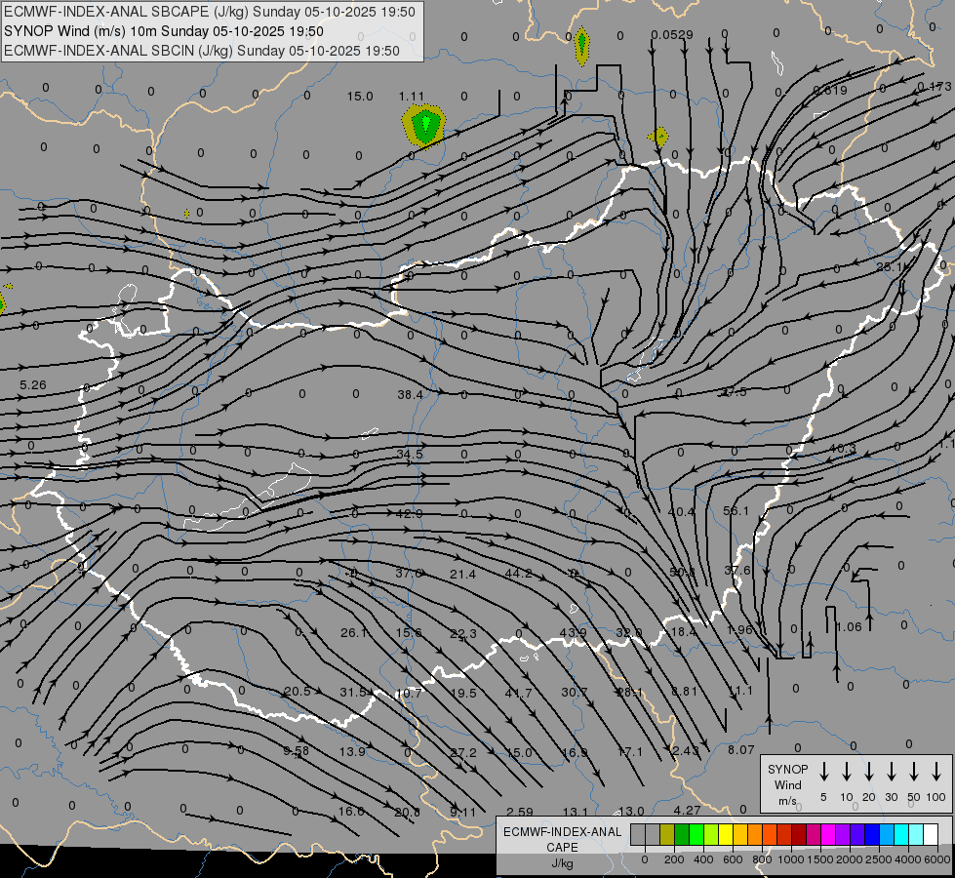Click the map value 1.06
This screenshot has height=878, width=955.
click(849, 627)
